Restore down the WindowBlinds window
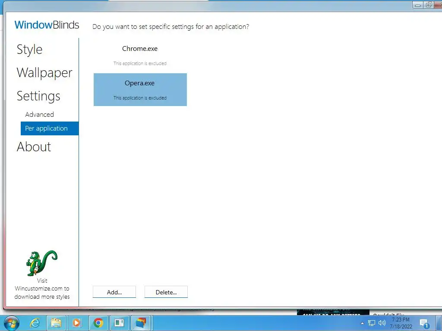The image size is (442, 331). pyautogui.click(x=429, y=5)
